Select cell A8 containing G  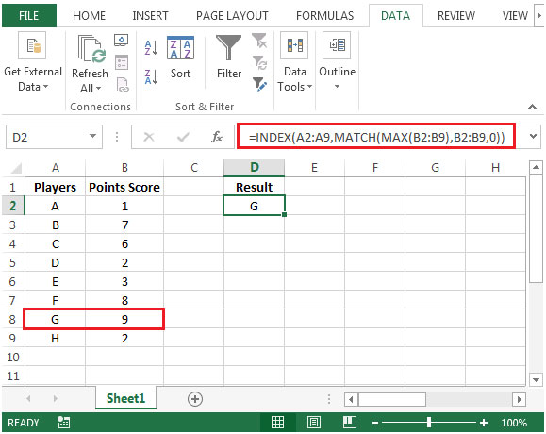click(x=55, y=319)
